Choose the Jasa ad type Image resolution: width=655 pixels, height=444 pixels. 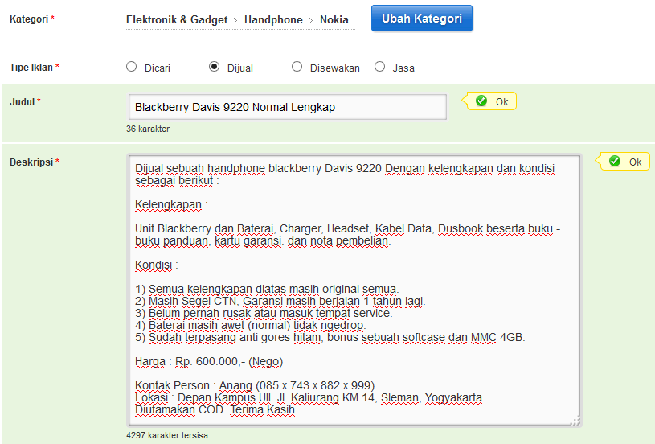(379, 67)
